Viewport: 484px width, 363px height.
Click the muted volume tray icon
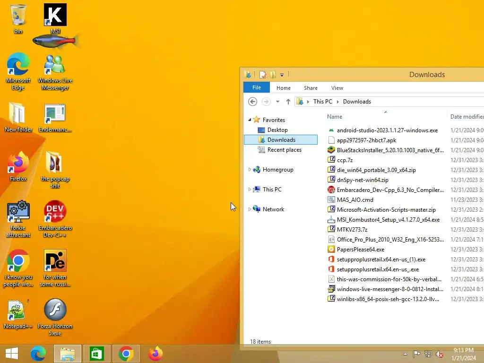[x=439, y=354]
